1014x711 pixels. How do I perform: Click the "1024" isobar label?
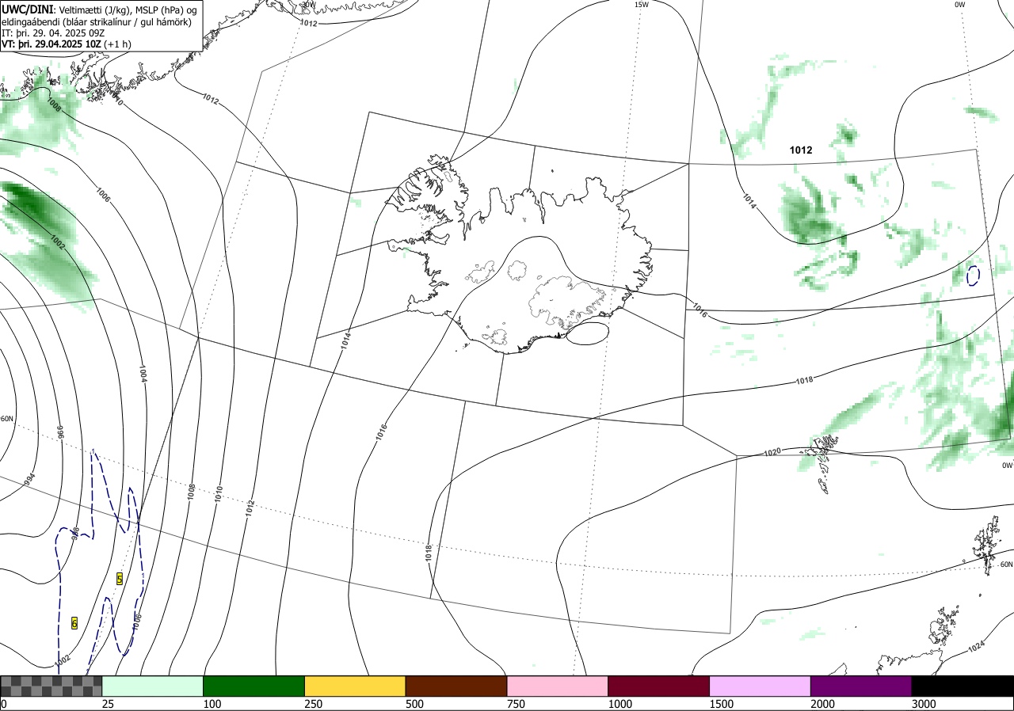977,648
